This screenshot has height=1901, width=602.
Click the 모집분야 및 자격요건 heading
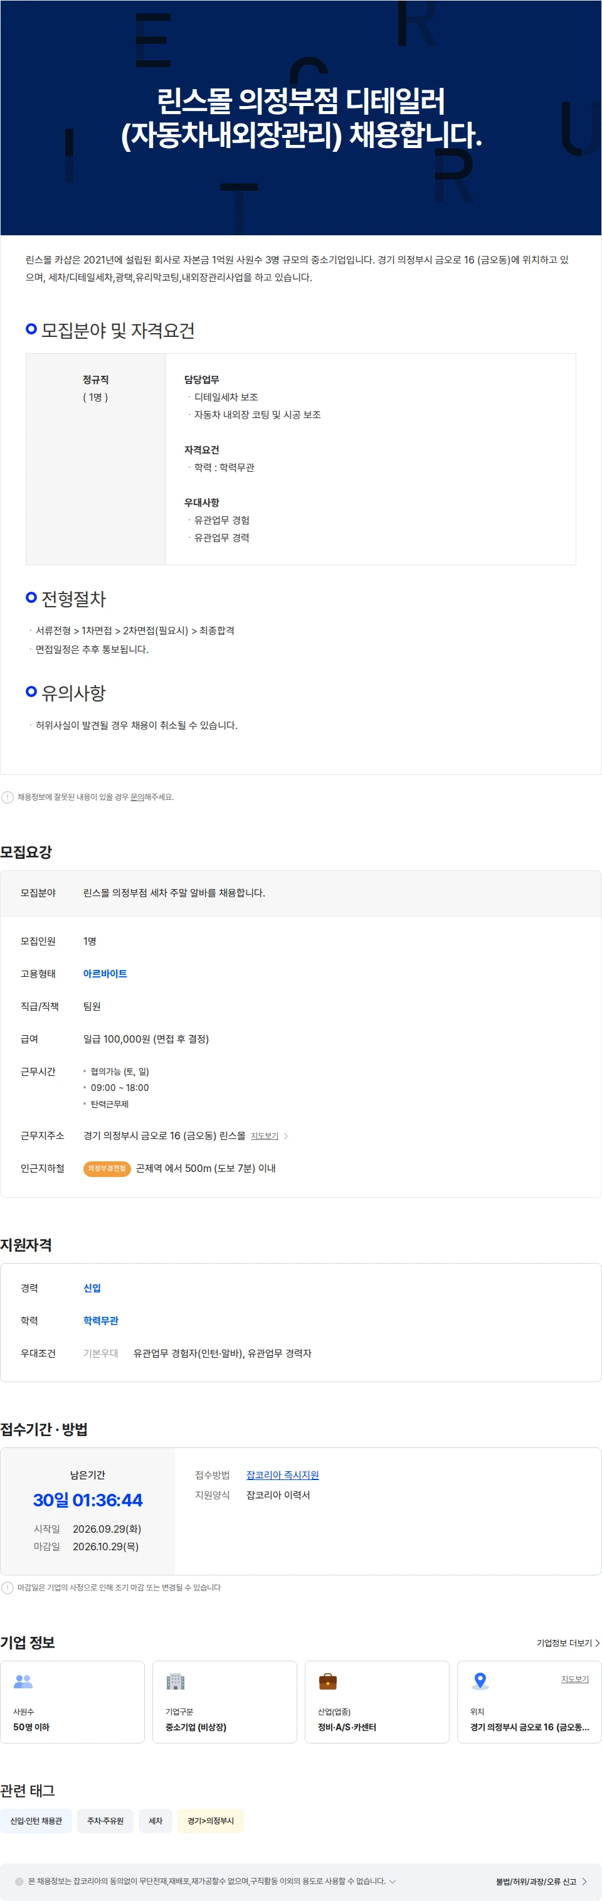(x=118, y=330)
